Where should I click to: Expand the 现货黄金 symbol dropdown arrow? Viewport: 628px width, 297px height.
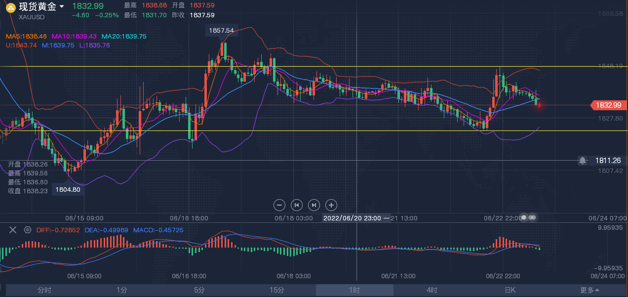[x=61, y=7]
